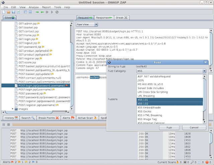
Task: Open the View menu
Action: tap(22, 7)
